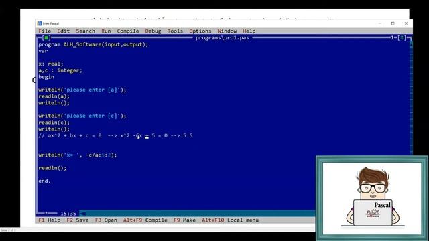This screenshot has width=429, height=241.
Task: Click the writeln 'please enter [c]' line
Action: [82, 116]
